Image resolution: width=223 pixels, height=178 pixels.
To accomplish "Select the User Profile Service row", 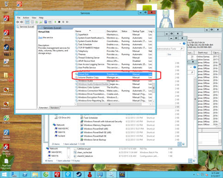I will 114,68.
